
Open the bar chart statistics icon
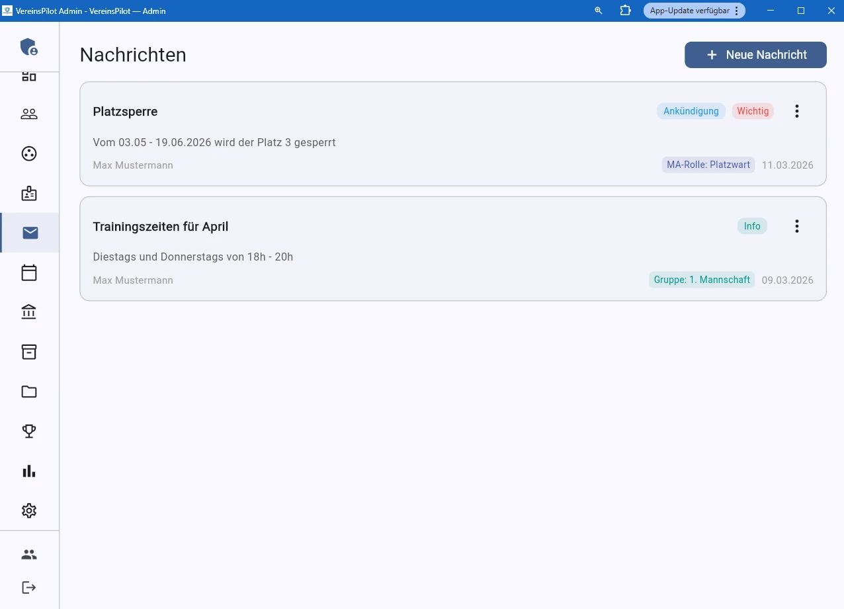click(29, 471)
